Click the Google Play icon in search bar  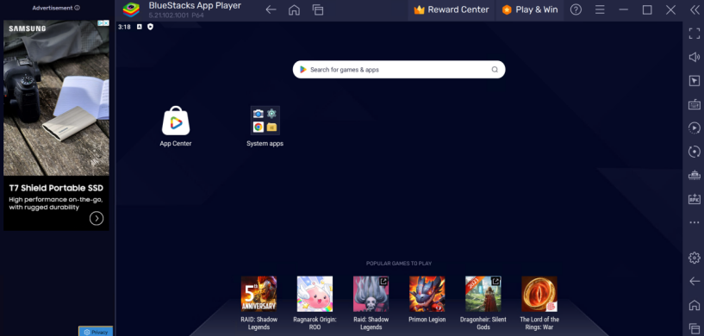303,70
